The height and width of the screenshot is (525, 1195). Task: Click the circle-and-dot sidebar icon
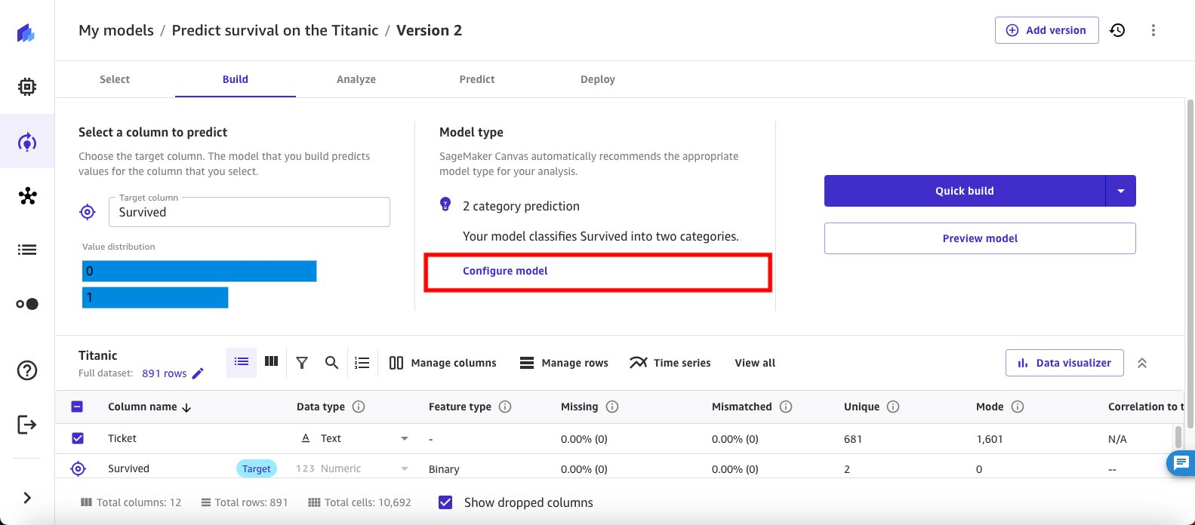click(27, 304)
